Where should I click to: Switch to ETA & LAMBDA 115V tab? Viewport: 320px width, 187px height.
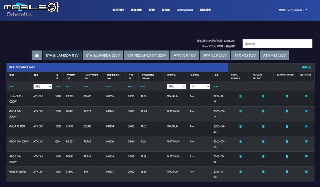point(62,55)
